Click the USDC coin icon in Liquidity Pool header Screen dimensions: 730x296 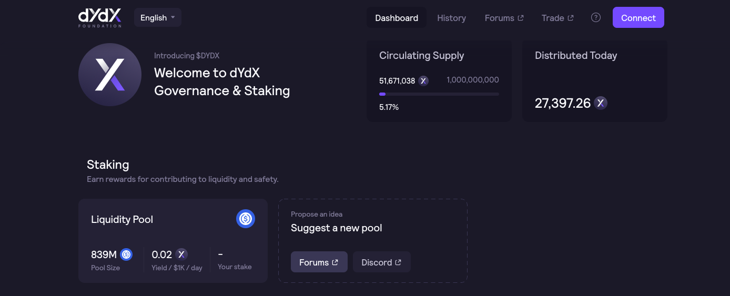pyautogui.click(x=246, y=219)
